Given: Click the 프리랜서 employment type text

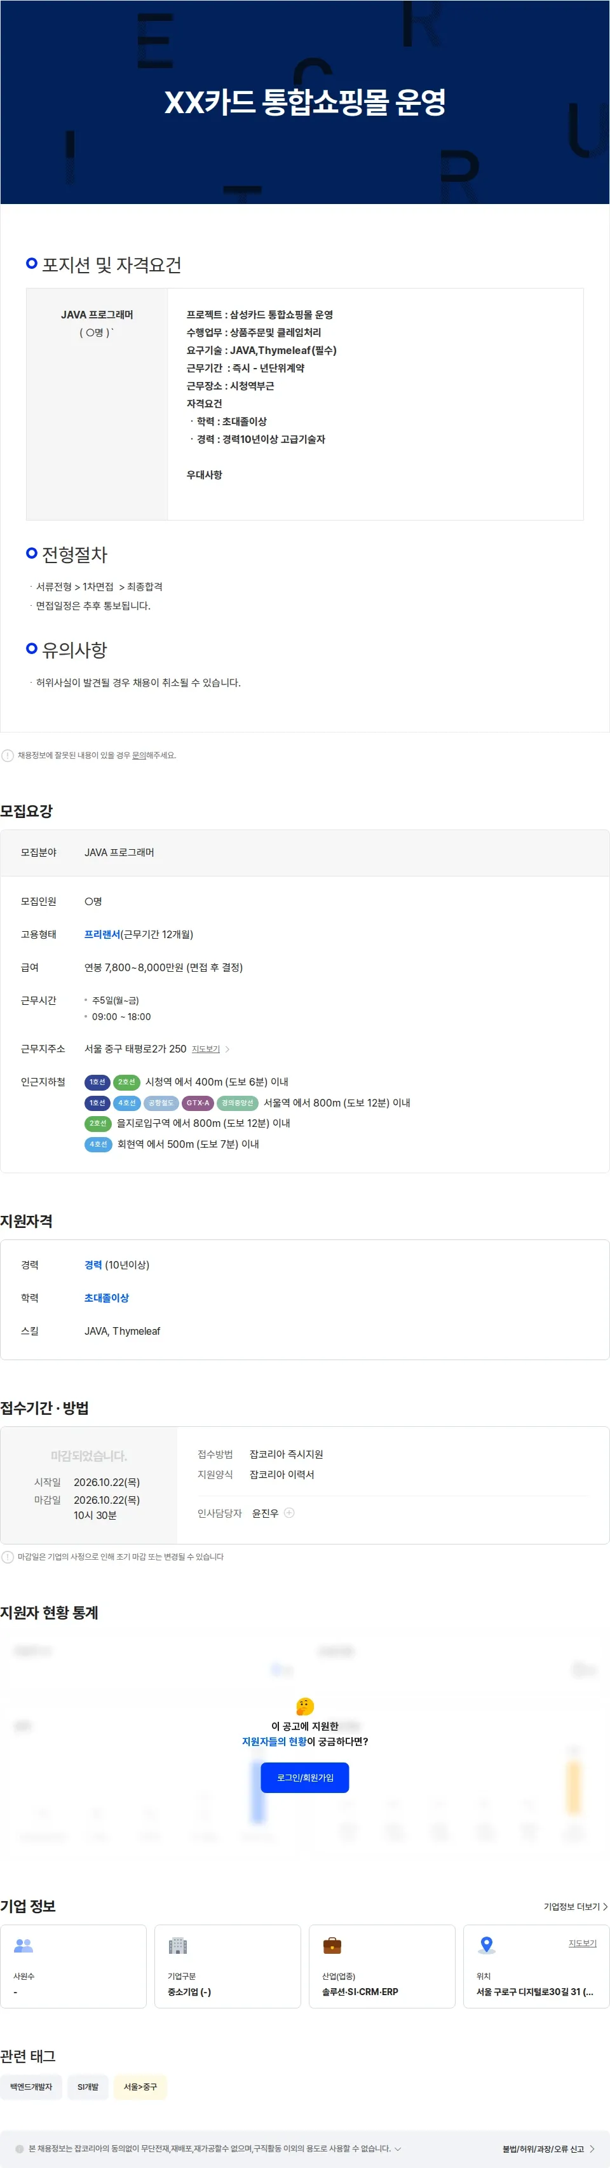Looking at the screenshot, I should (x=102, y=934).
